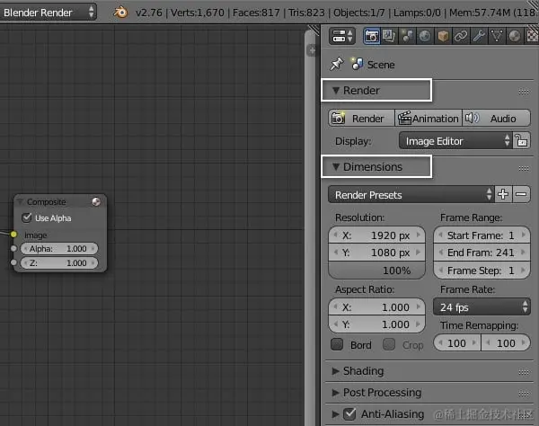Open the Render engine dropdown (Blender Render)
Screen dimensions: 539x426
pyautogui.click(x=48, y=13)
